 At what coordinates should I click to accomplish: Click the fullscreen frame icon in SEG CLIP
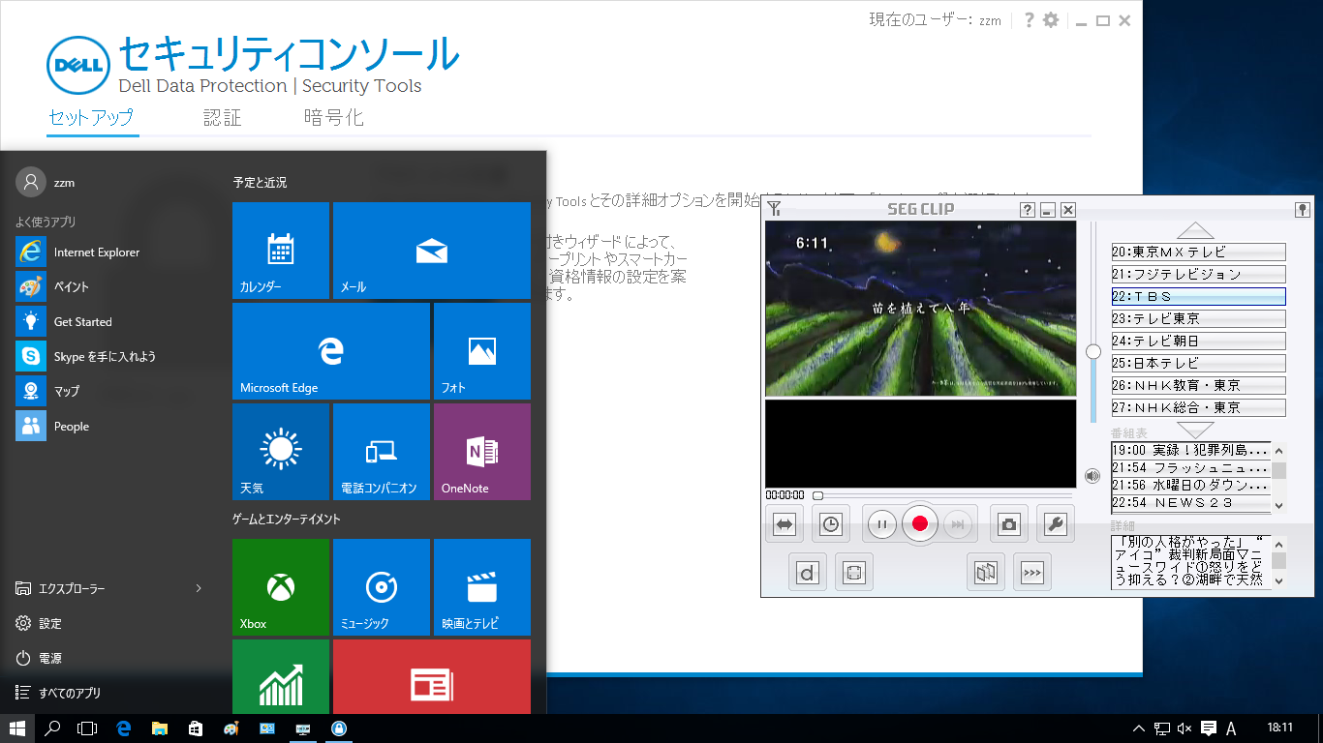854,572
